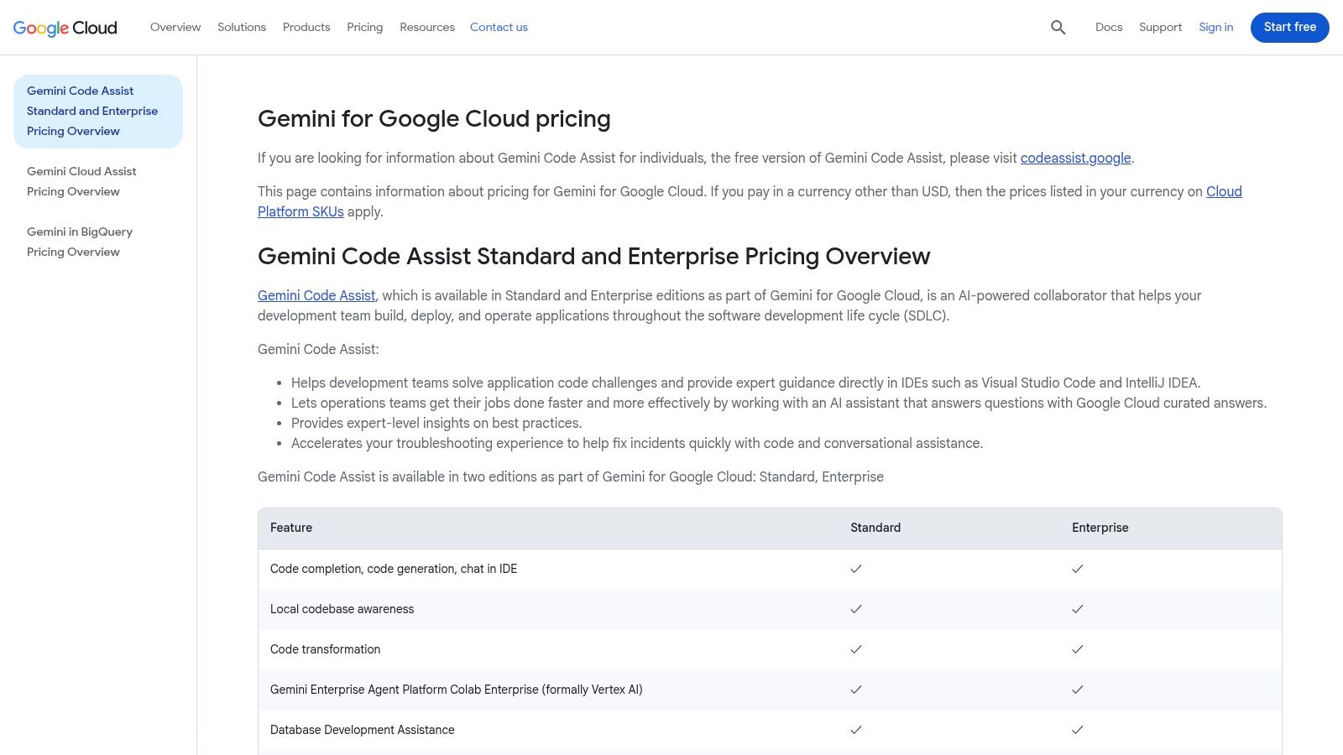This screenshot has height=755, width=1343.
Task: Open the Cloud Platform SKUs link
Action: (x=300, y=211)
